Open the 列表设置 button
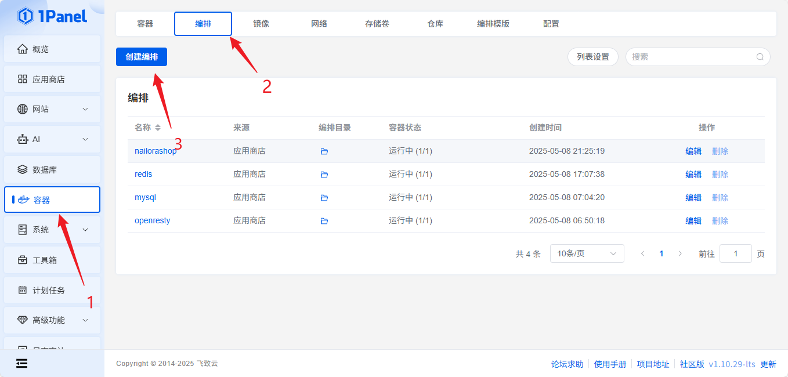 pos(592,57)
